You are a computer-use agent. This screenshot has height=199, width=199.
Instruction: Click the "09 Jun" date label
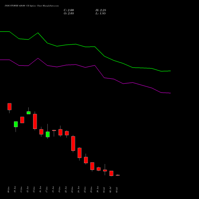(x=9, y=189)
